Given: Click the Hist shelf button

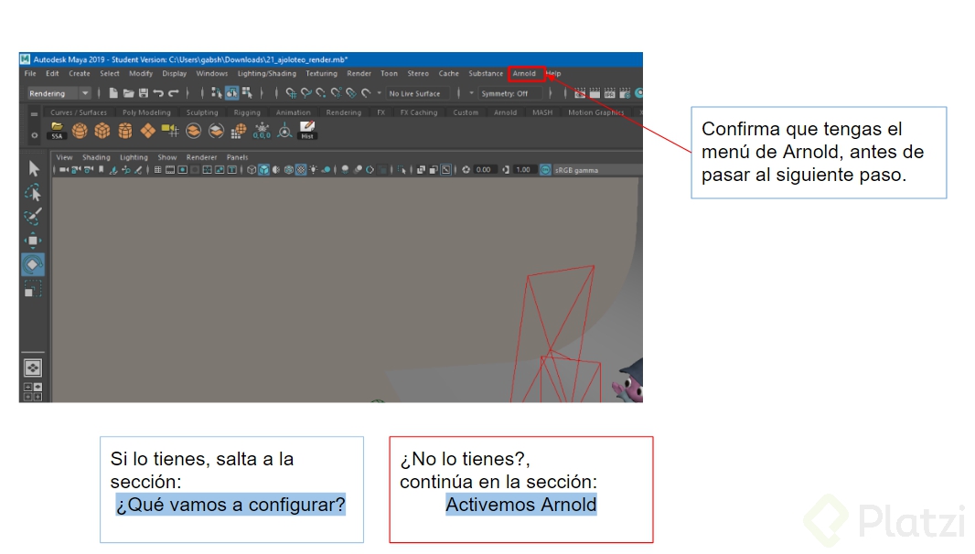Looking at the screenshot, I should point(307,131).
